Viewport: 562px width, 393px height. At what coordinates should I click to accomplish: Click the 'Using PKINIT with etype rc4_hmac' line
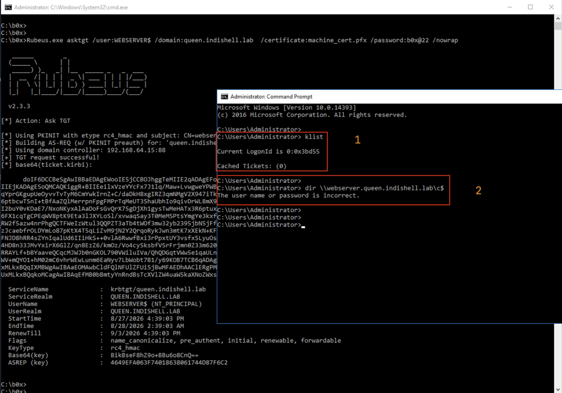pyautogui.click(x=109, y=136)
